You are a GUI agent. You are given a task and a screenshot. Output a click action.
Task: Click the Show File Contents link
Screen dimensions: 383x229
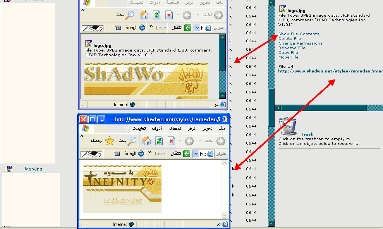click(x=299, y=34)
